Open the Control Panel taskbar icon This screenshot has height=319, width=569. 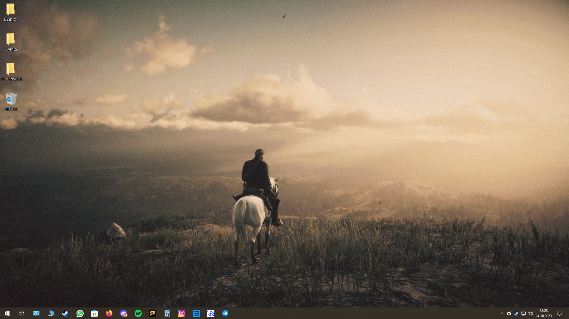(36, 313)
